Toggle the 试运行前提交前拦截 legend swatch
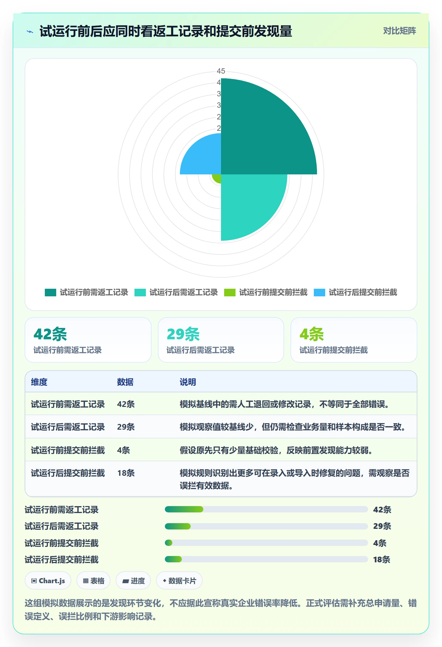The image size is (442, 647). click(230, 293)
